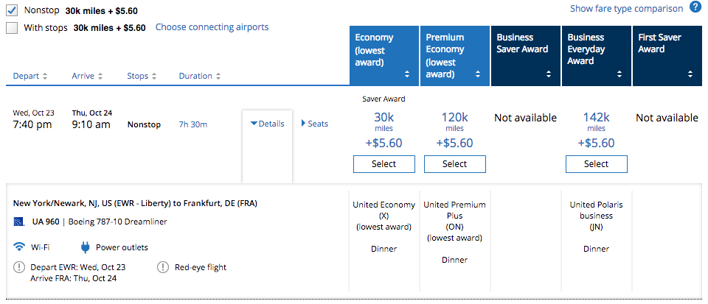Open Choose connecting airports link
This screenshot has height=304, width=708.
click(x=212, y=27)
